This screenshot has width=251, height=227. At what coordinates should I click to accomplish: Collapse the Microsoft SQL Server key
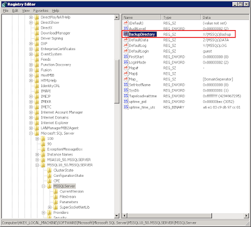pyautogui.click(x=31, y=134)
